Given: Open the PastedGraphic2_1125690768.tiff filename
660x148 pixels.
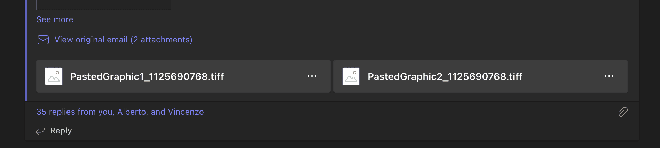Looking at the screenshot, I should tap(445, 76).
